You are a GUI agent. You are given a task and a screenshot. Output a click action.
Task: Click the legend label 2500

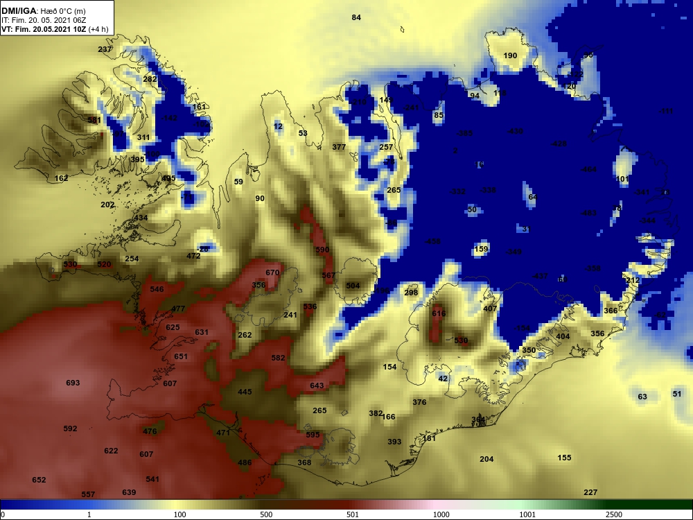pos(614,514)
